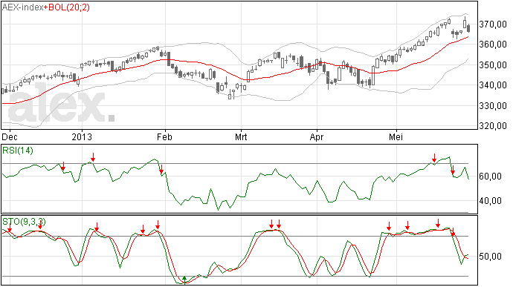
Task: Click the 40,00 RSI axis label
Action: (x=490, y=201)
